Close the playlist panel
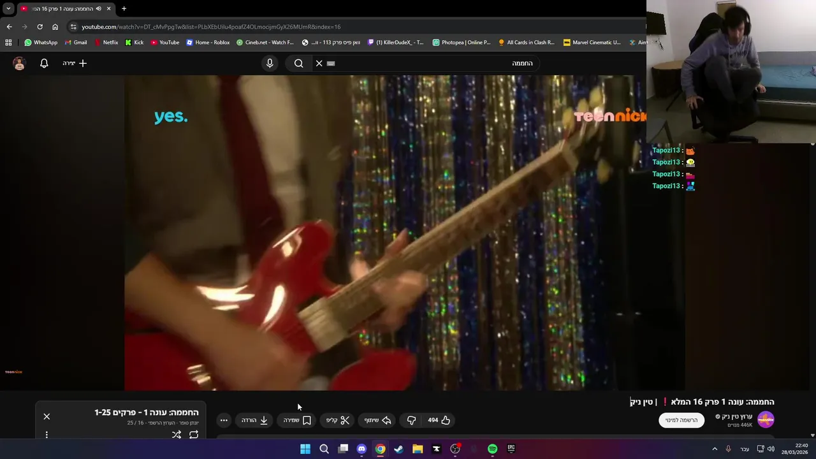 tap(47, 416)
